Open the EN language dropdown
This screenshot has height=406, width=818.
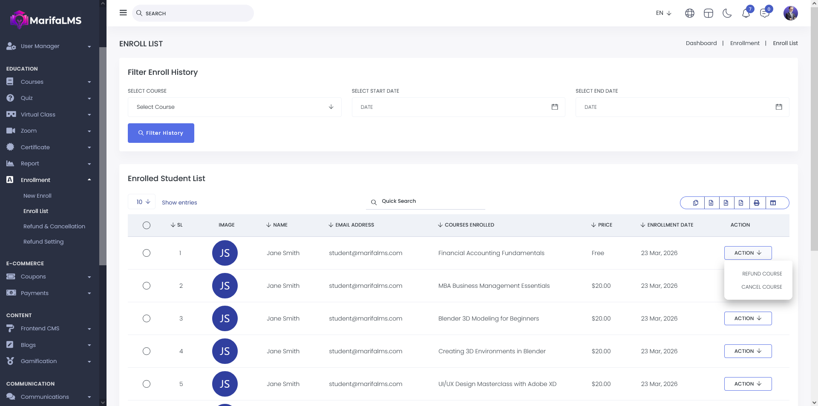click(663, 13)
